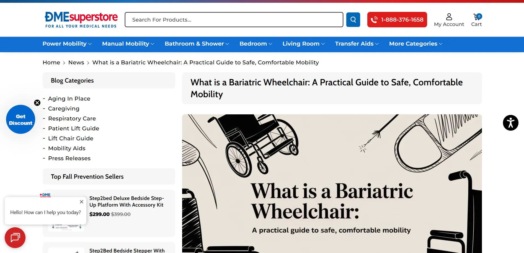This screenshot has height=253, width=524.
Task: Expand the More Categories dropdown
Action: [x=415, y=44]
